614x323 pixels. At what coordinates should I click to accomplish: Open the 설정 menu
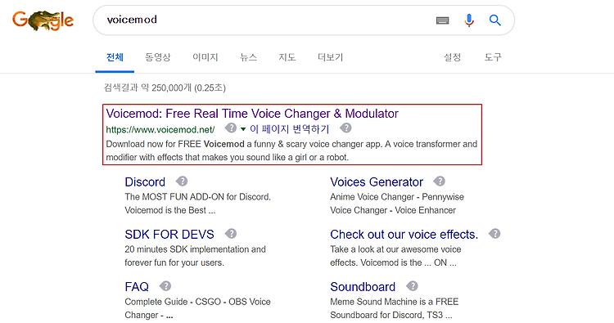[x=452, y=57]
